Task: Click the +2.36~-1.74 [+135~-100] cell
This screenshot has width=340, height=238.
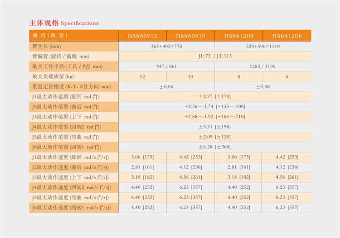Action: pyautogui.click(x=215, y=107)
